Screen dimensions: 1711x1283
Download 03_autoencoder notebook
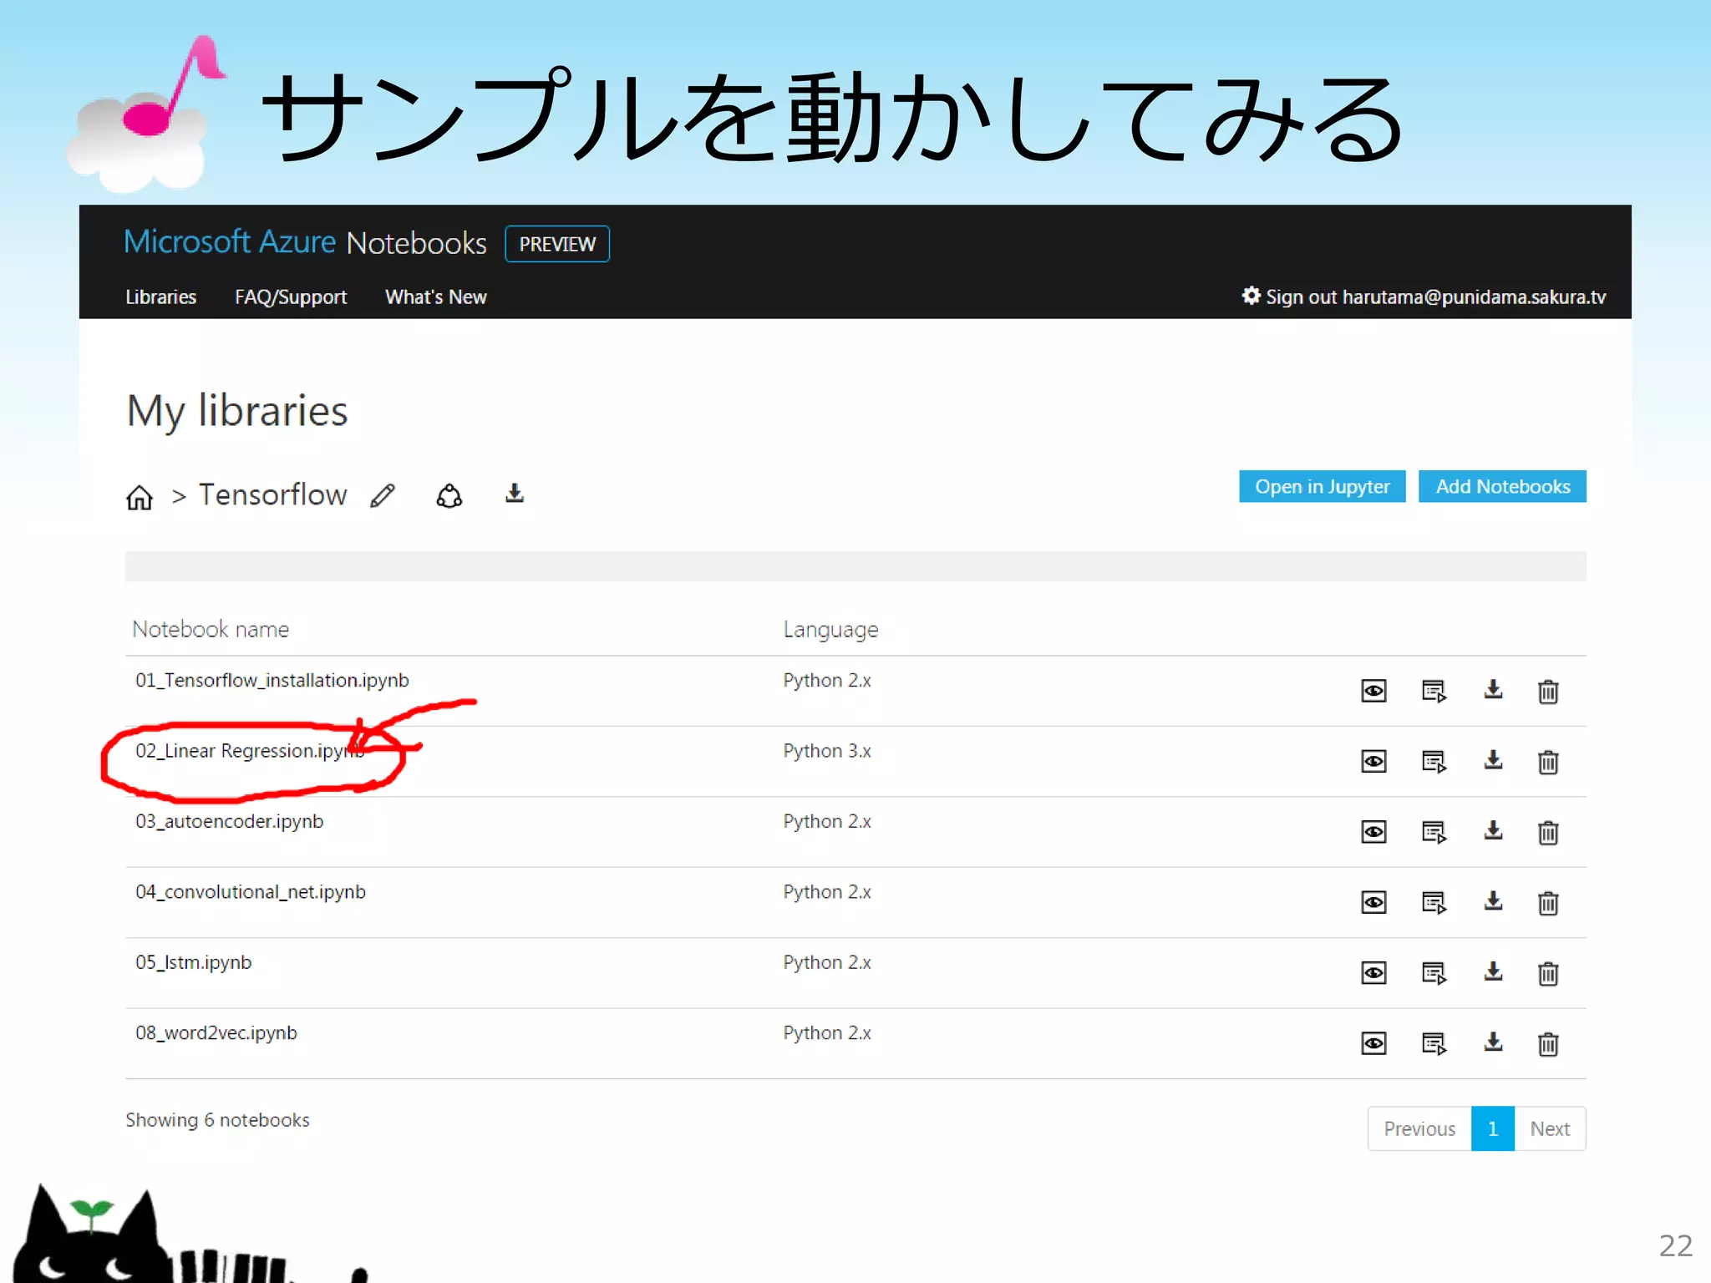1493,831
